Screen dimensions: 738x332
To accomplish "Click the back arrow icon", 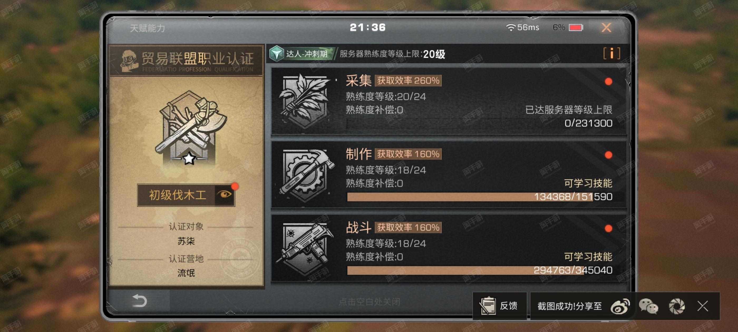I will click(139, 301).
